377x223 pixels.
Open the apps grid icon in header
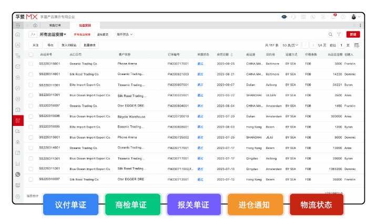coord(303,17)
